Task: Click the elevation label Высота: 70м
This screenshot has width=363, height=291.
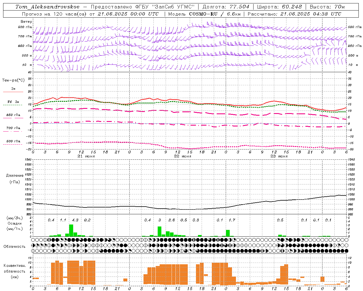Action: pos(327,7)
